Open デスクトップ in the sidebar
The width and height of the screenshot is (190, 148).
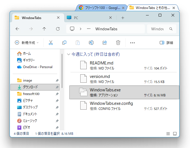tap(35, 107)
